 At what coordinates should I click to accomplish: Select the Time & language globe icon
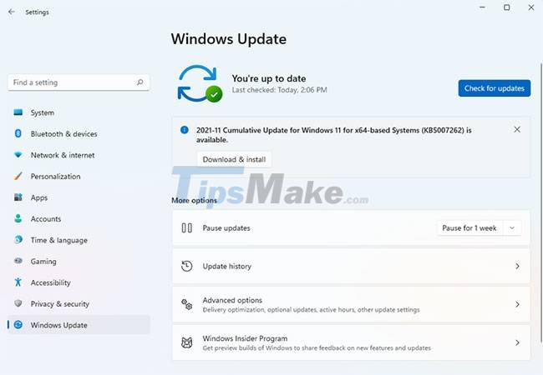coord(18,240)
